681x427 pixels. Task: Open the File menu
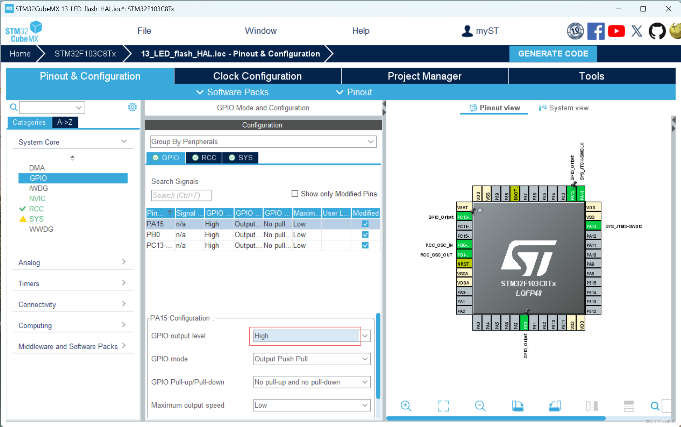(x=144, y=31)
